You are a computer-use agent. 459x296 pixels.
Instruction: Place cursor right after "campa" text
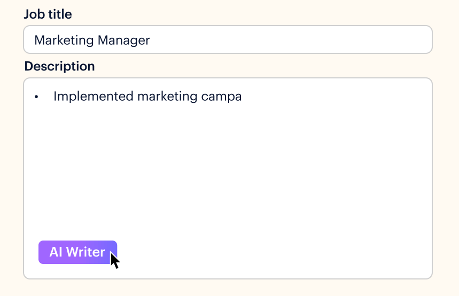[243, 97]
